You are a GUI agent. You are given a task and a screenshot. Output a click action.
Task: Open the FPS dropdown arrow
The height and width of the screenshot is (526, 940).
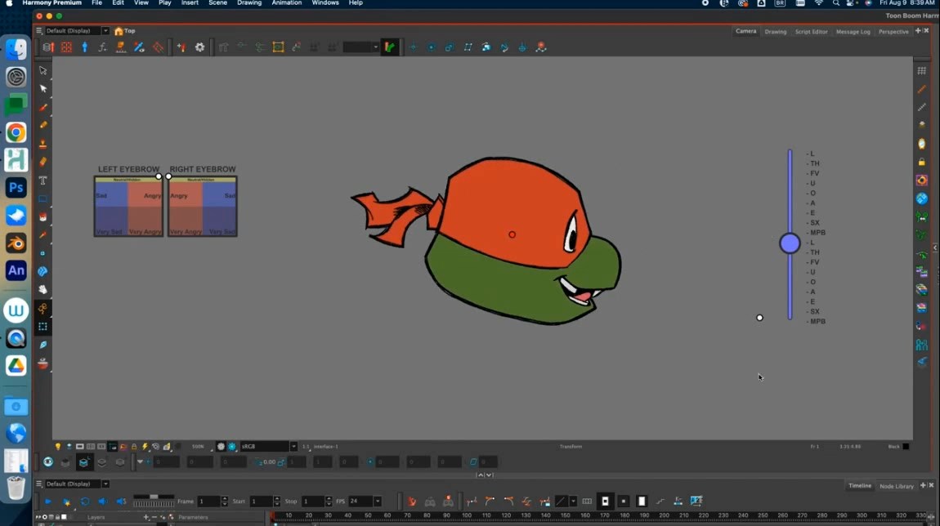[378, 501]
